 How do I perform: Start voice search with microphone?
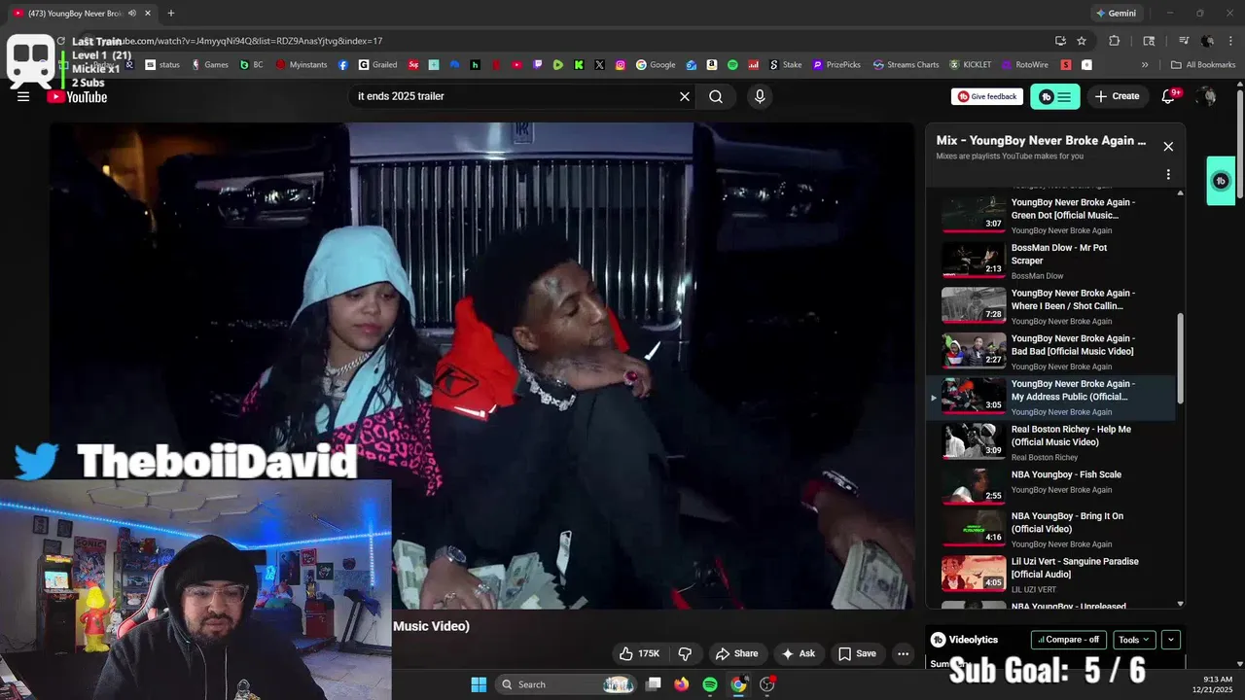tap(760, 96)
